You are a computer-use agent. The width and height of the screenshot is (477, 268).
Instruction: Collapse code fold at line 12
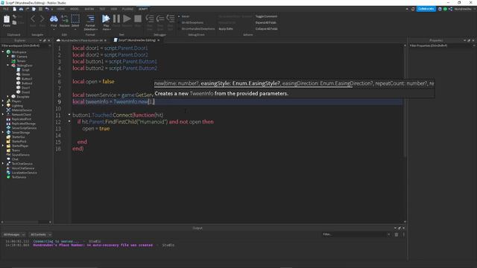coord(69,121)
